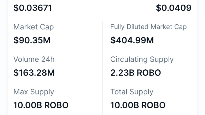Click the $0.03671 price value

33,8
